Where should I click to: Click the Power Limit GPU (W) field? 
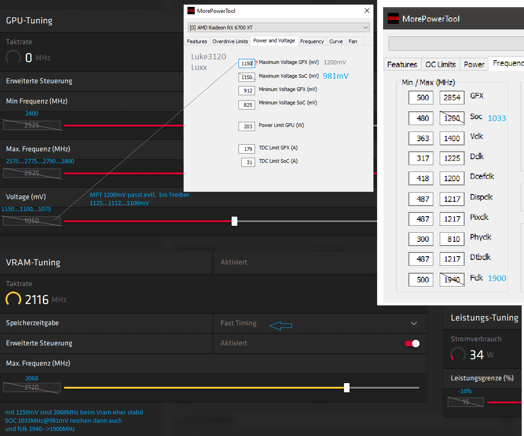pos(247,126)
